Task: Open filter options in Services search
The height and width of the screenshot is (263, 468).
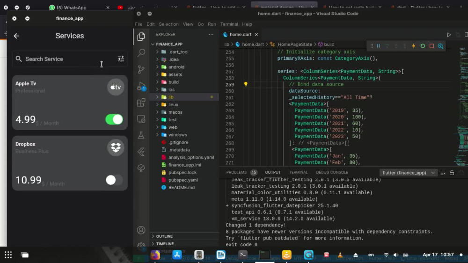Action: pyautogui.click(x=121, y=59)
